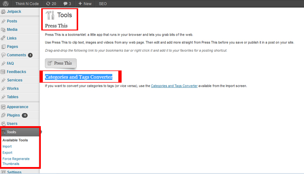
Task: Click the Works pushpin icon
Action: pyautogui.click(x=3, y=89)
